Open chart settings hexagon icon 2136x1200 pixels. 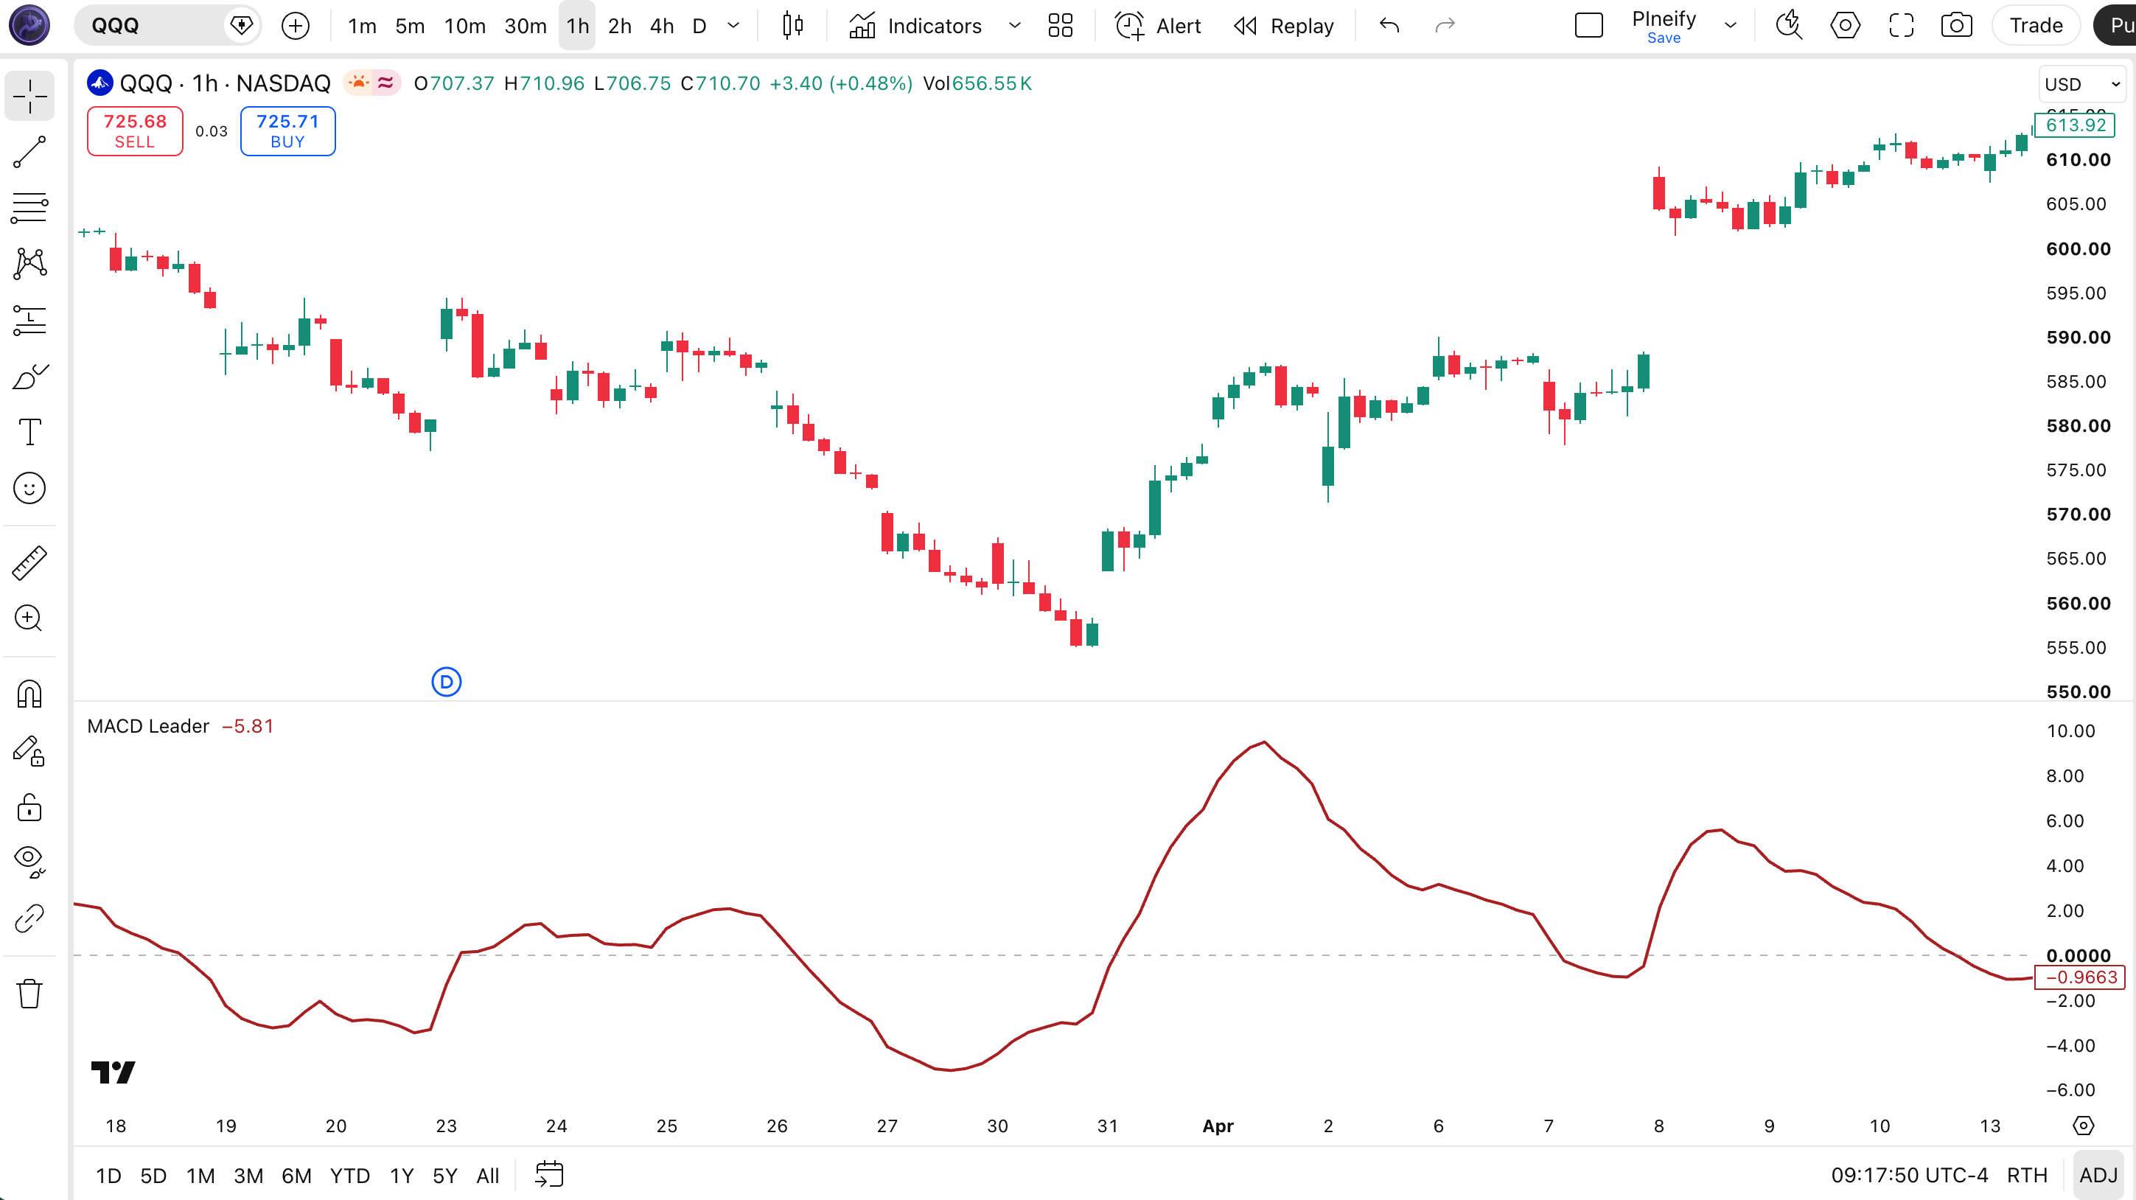pyautogui.click(x=1845, y=26)
